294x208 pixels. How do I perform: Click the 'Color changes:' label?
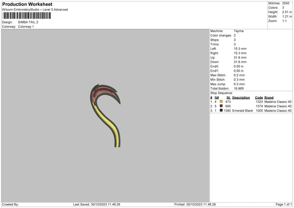coord(221,35)
